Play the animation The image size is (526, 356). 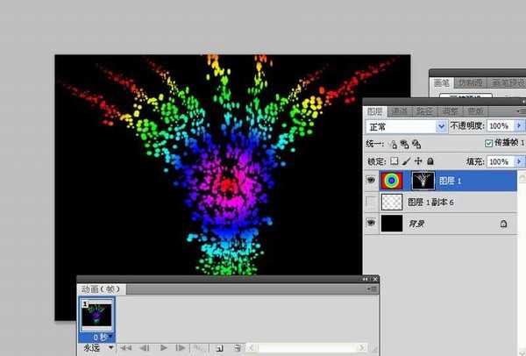163,348
